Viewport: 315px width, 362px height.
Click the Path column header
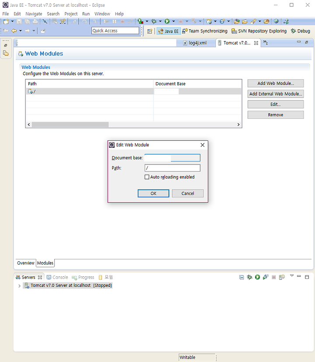(x=90, y=84)
